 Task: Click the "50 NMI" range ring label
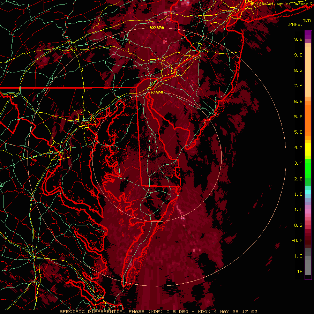157,92
